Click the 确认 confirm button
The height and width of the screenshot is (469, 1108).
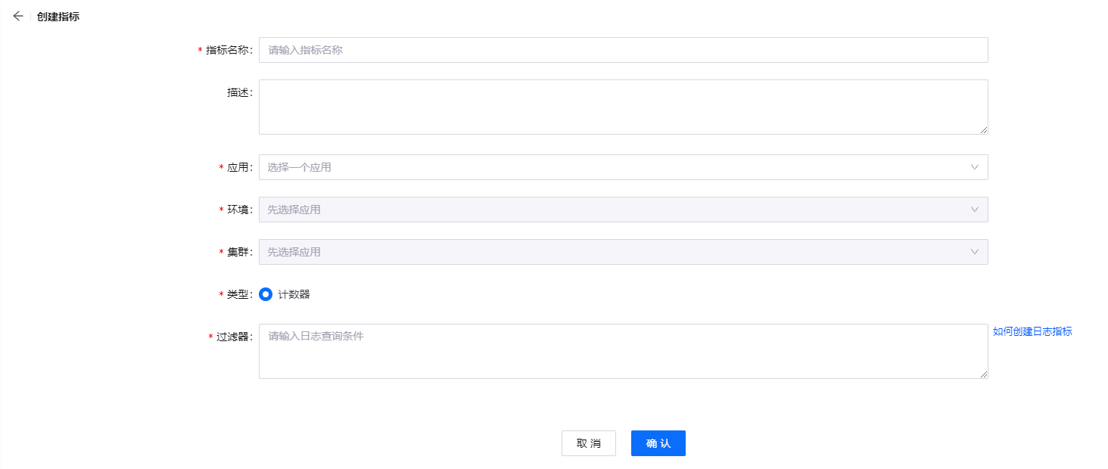click(x=658, y=443)
